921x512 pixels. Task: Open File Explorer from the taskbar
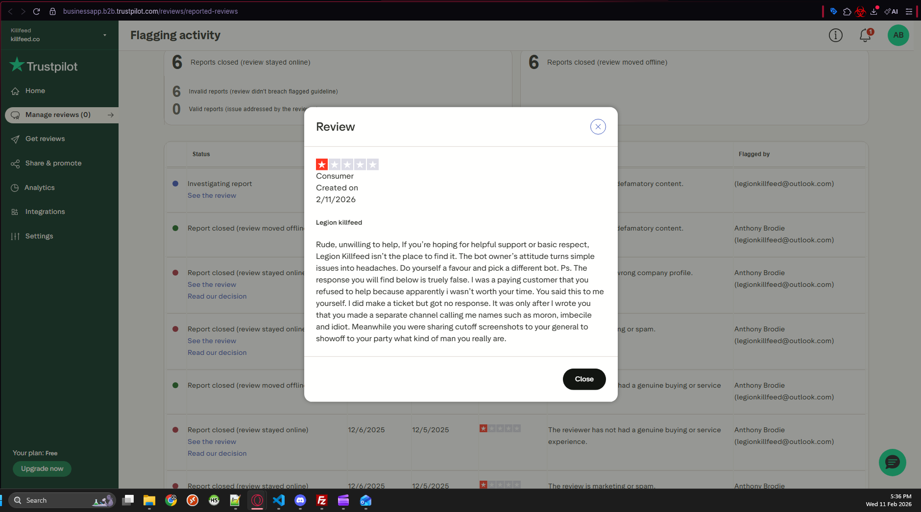(149, 500)
